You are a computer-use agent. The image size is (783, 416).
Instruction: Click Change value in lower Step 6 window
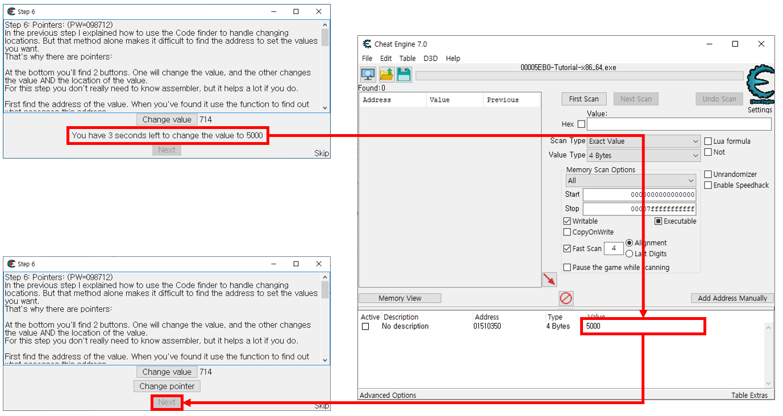click(x=166, y=372)
